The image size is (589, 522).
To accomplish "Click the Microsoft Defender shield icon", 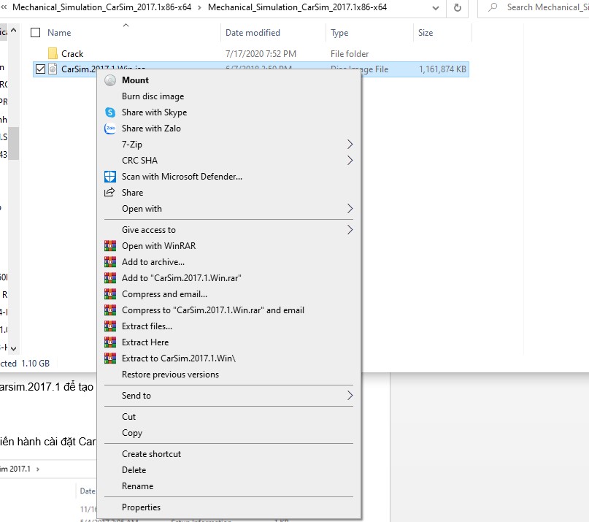I will coord(110,177).
